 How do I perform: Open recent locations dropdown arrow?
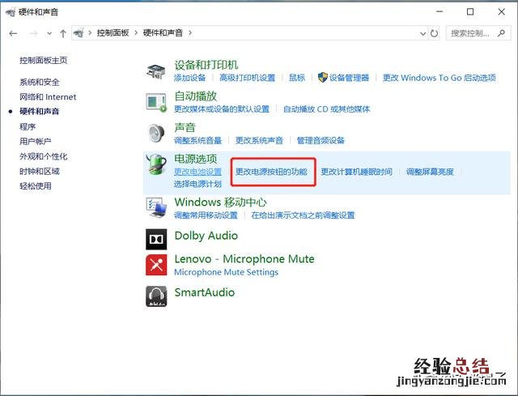(49, 33)
